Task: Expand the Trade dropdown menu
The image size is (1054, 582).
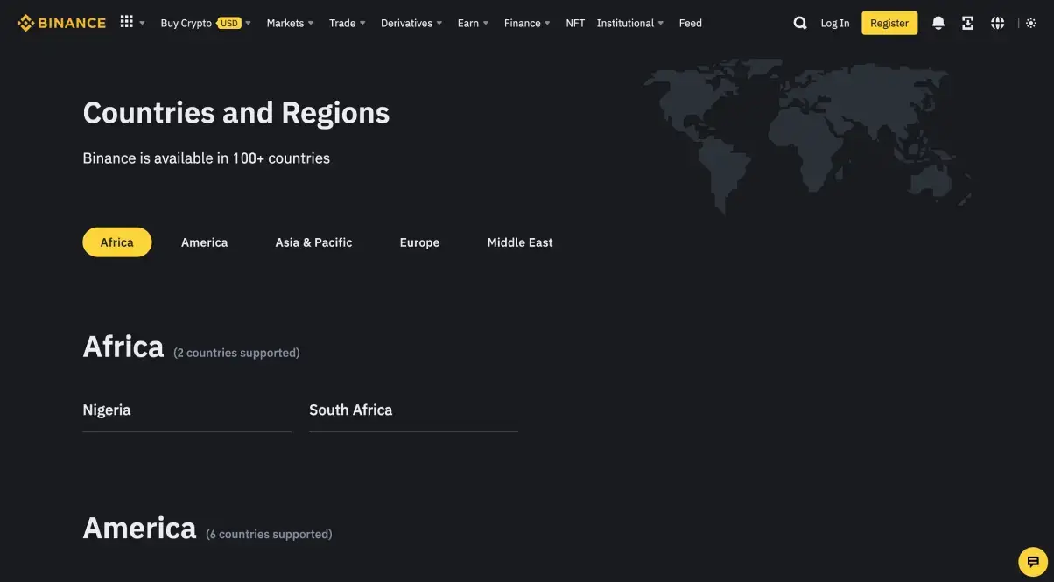Action: [x=348, y=24]
